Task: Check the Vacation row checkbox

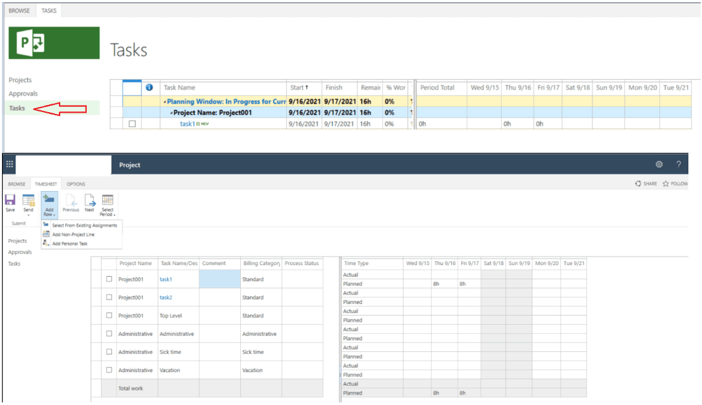Action: (x=109, y=370)
